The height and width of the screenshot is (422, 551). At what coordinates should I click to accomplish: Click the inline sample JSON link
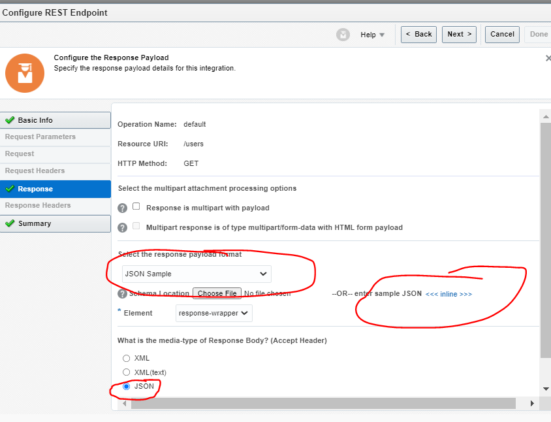tap(449, 294)
